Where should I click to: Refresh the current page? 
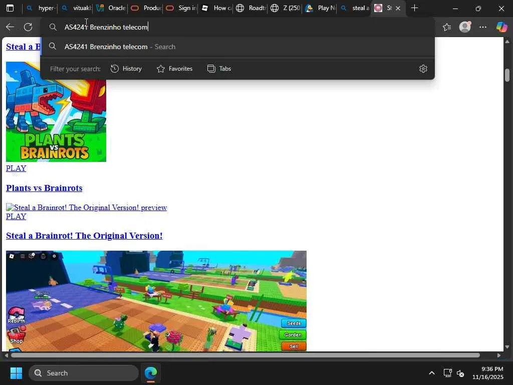tap(28, 27)
